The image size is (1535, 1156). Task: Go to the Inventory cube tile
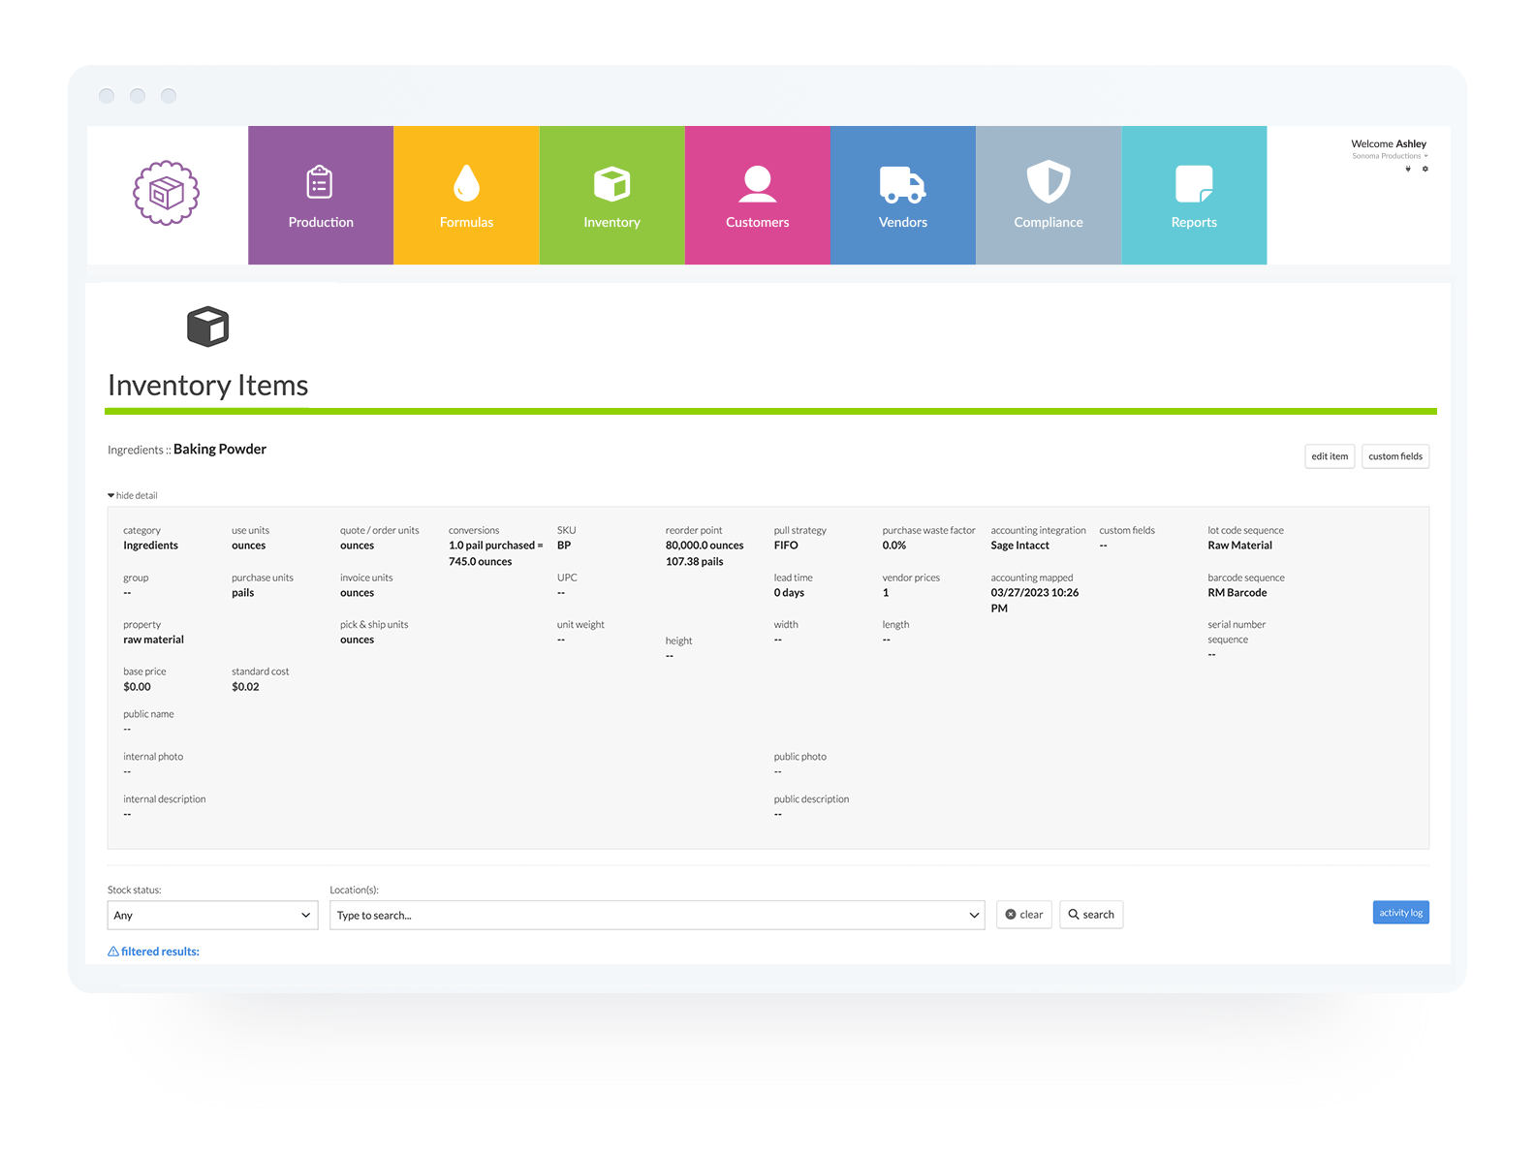611,196
